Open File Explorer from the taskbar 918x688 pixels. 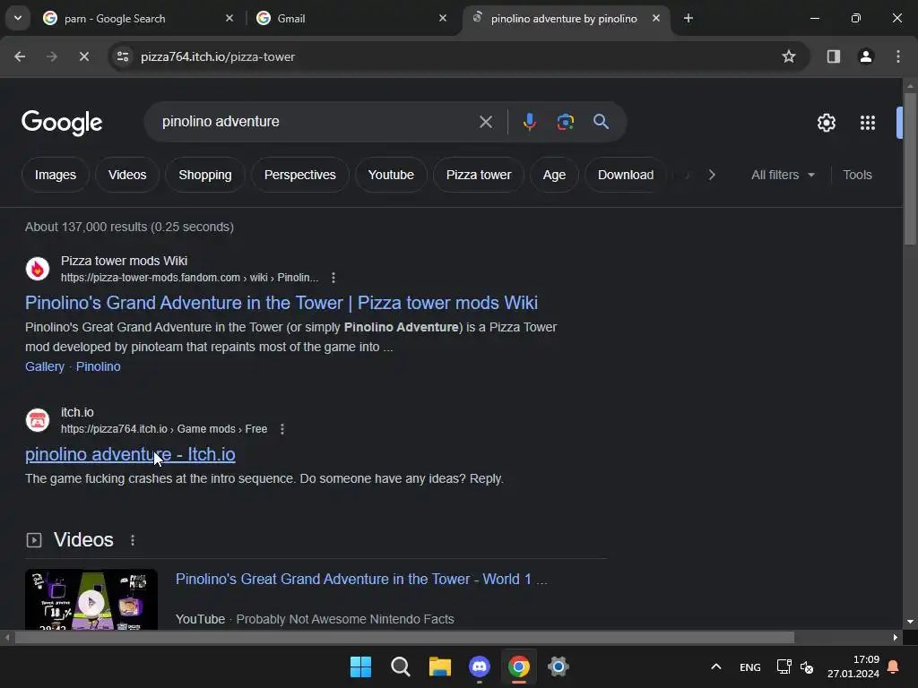pos(439,666)
